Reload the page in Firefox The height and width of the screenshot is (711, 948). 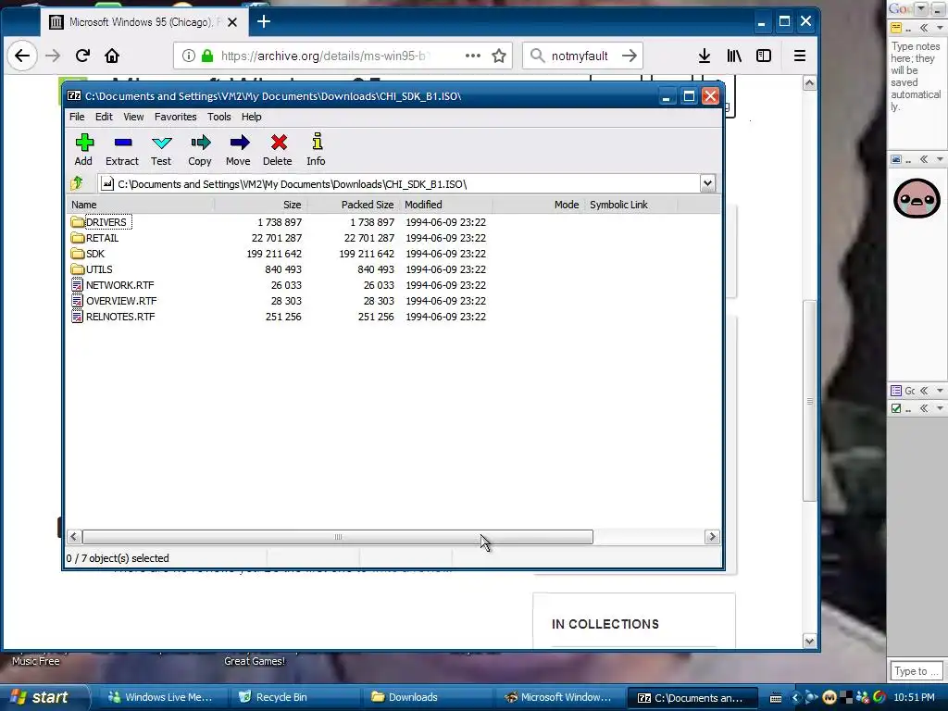point(82,56)
